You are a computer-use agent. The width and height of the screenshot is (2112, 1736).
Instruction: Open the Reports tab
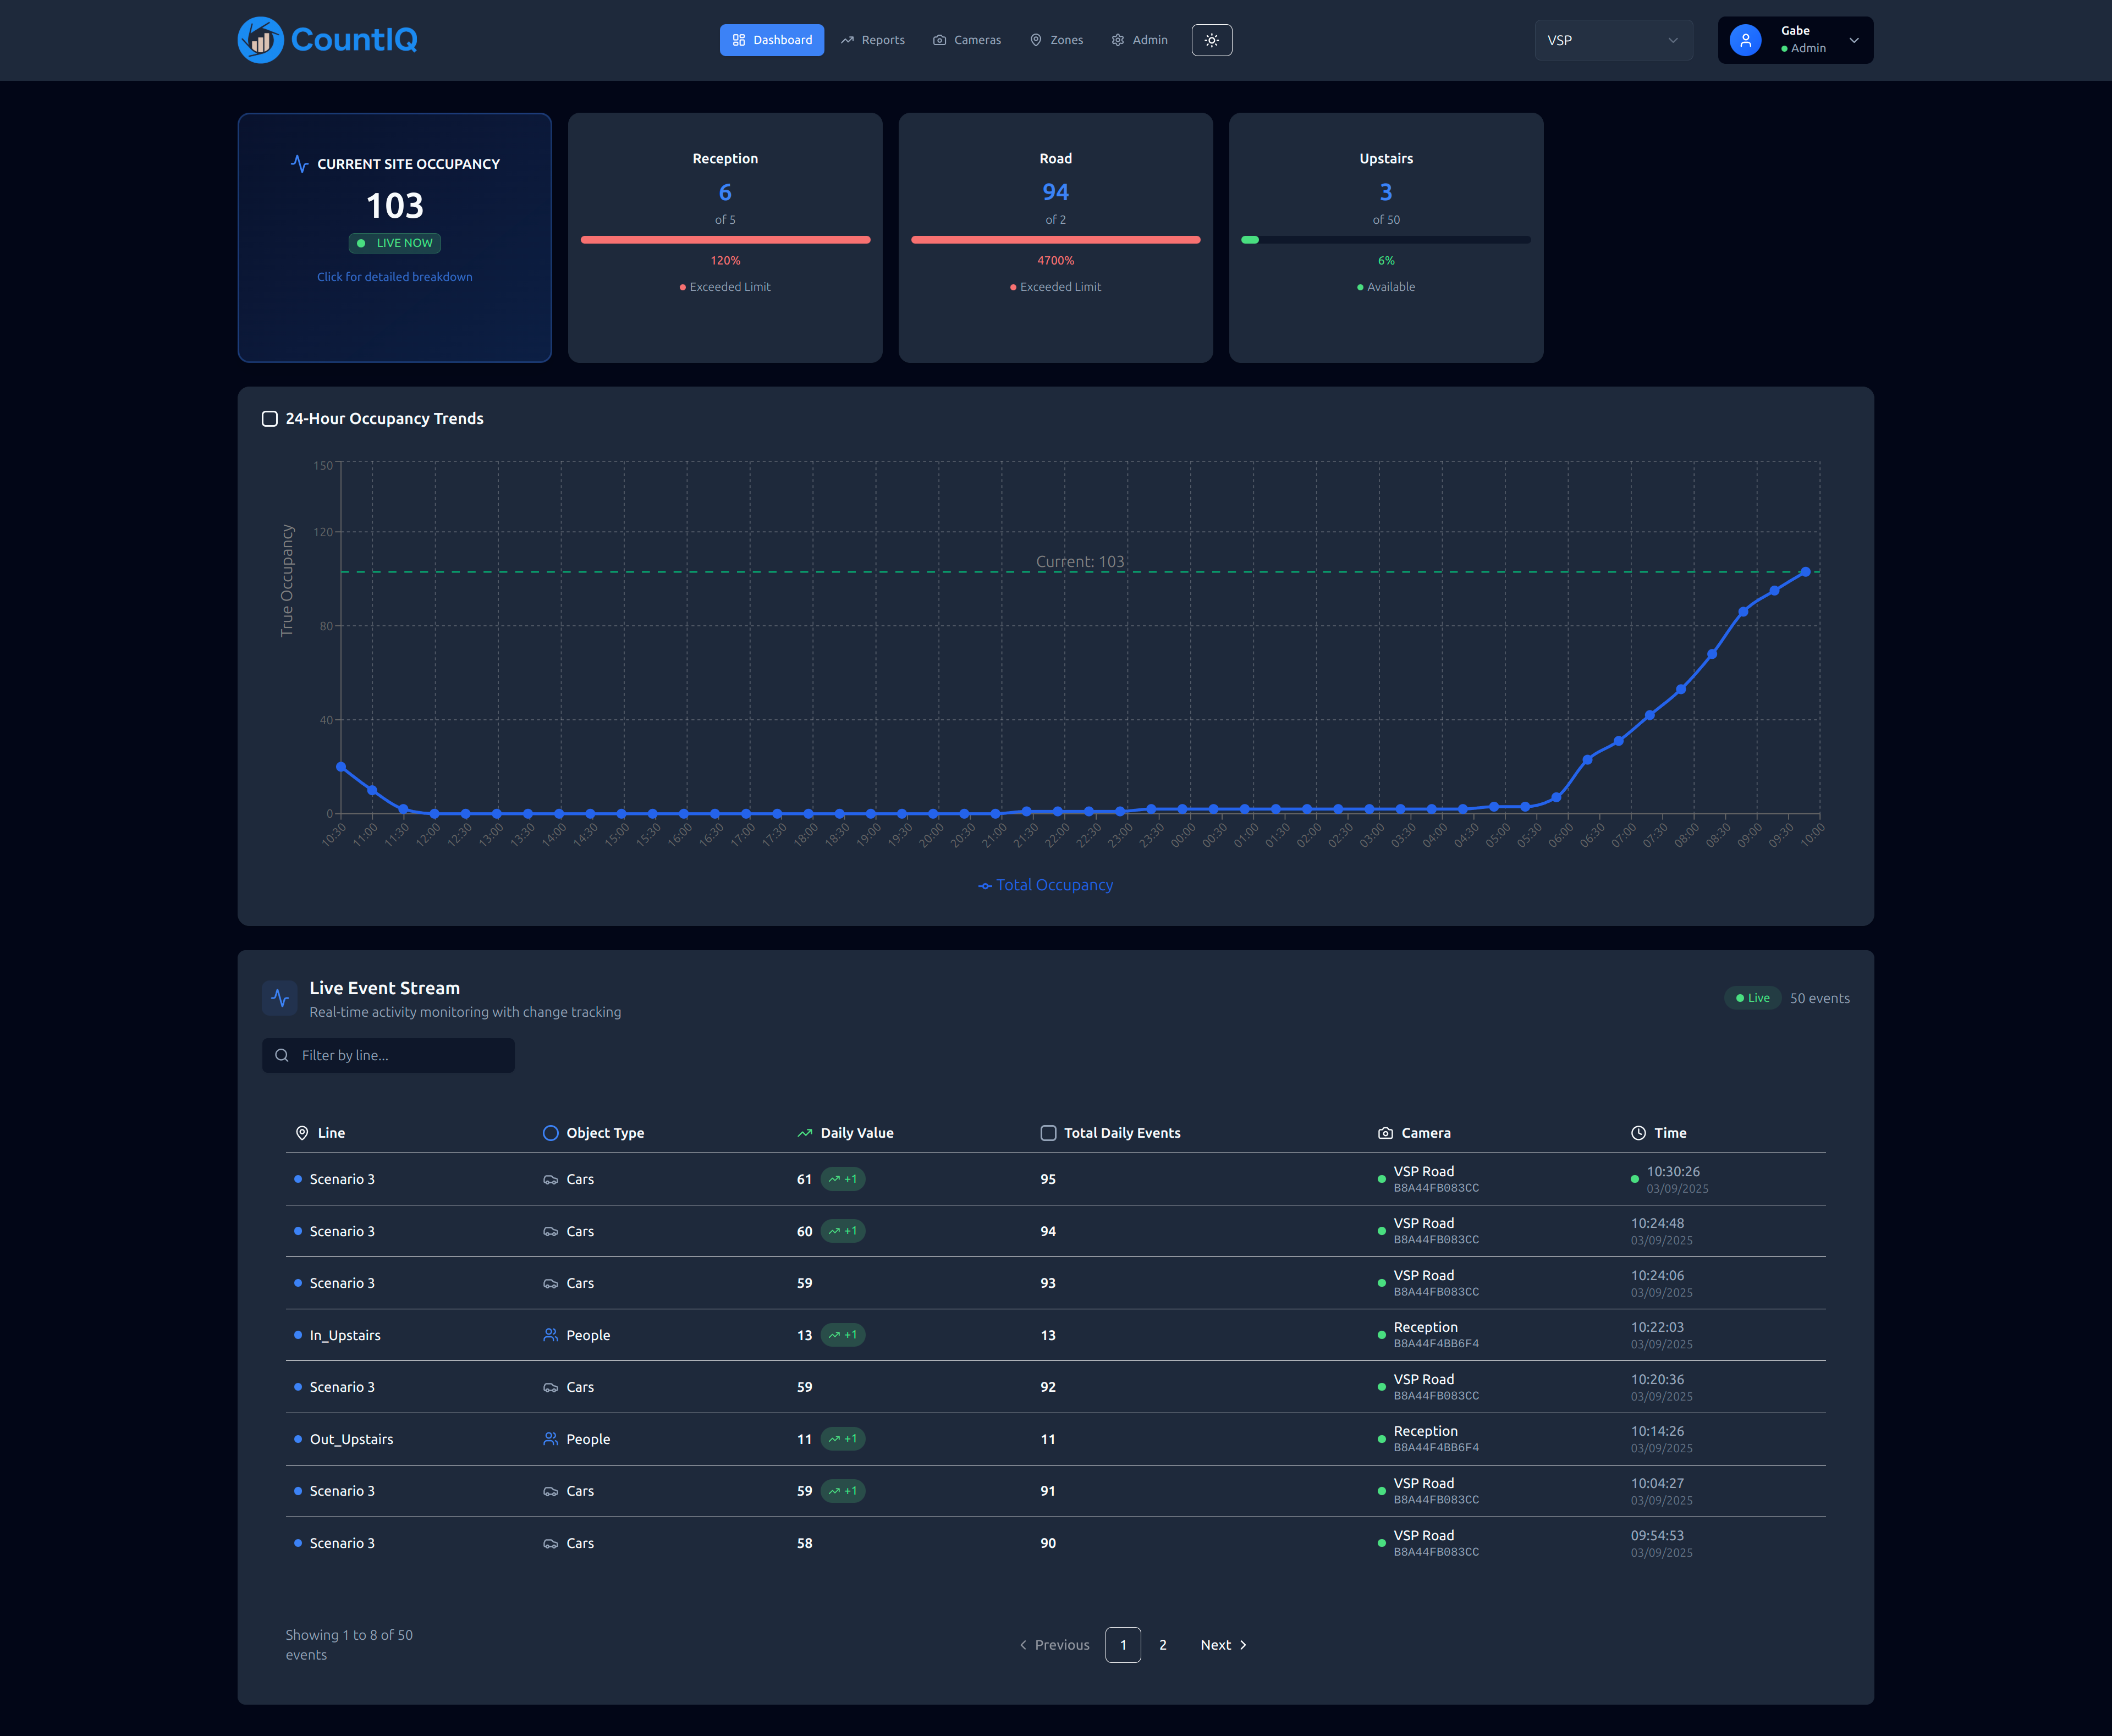[873, 40]
